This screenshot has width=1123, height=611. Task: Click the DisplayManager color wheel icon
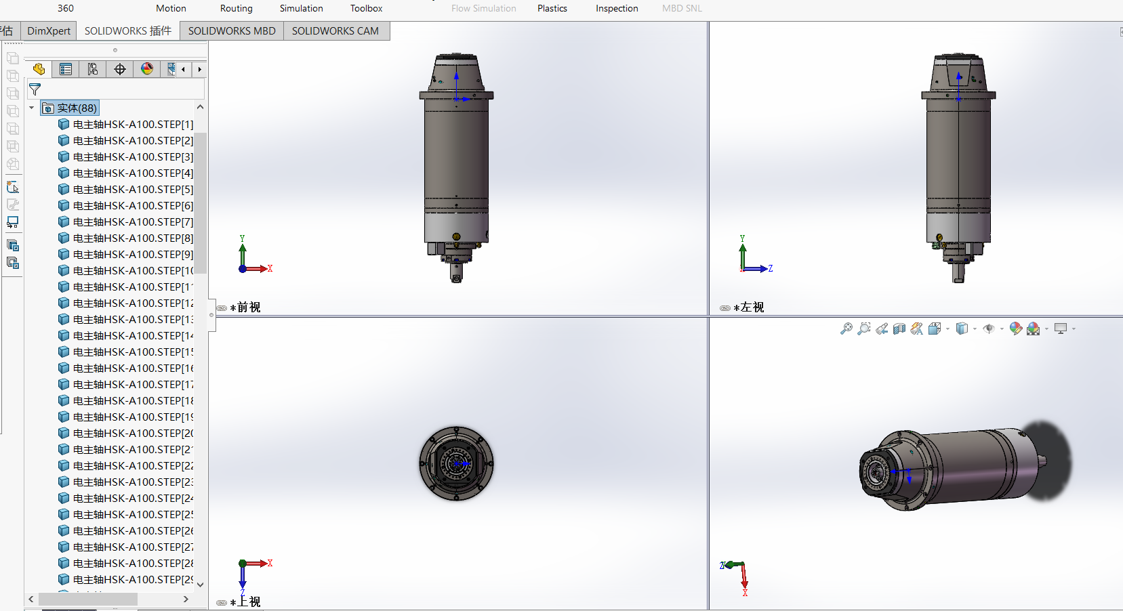pos(147,68)
